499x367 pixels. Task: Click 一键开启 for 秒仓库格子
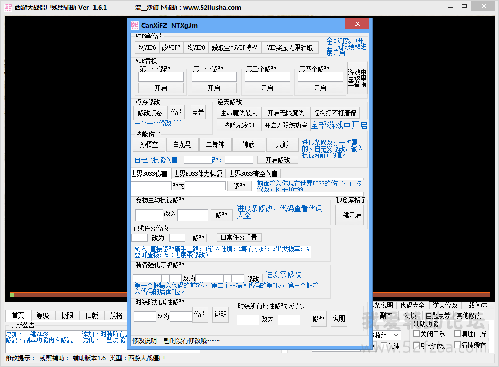point(349,215)
